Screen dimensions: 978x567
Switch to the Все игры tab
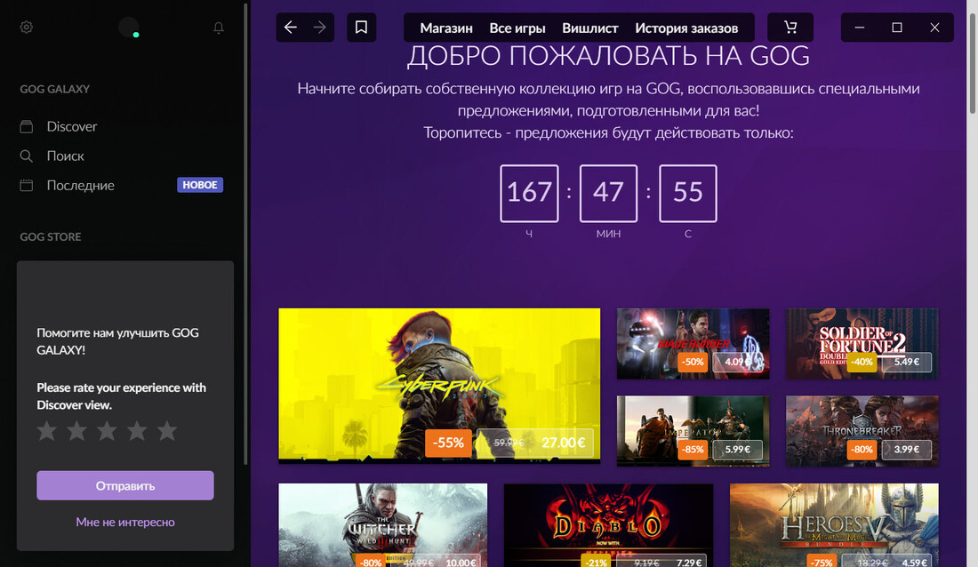(517, 28)
